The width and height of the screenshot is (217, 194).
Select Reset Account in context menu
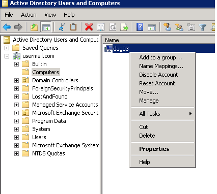(162, 83)
